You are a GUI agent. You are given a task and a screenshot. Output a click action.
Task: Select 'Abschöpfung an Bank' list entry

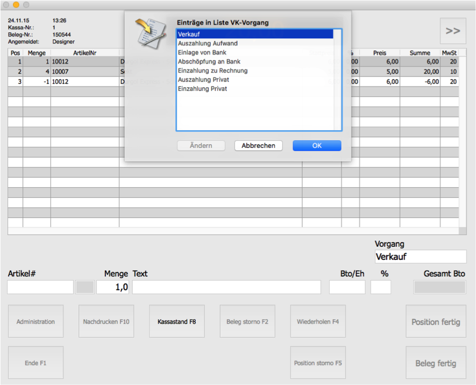[209, 62]
